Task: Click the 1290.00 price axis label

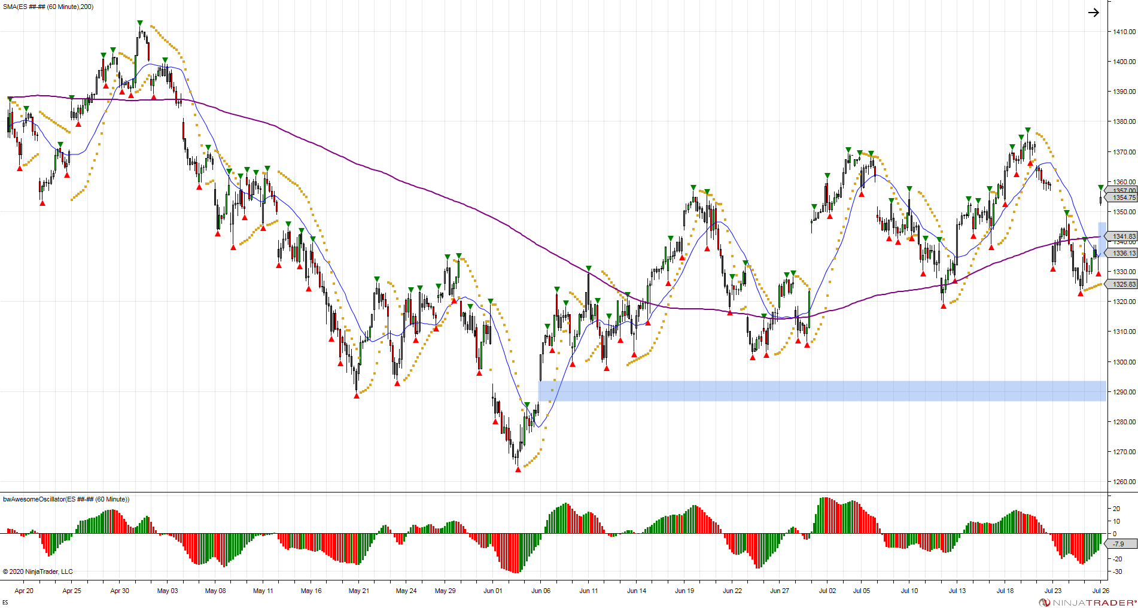Action: pyautogui.click(x=1124, y=392)
